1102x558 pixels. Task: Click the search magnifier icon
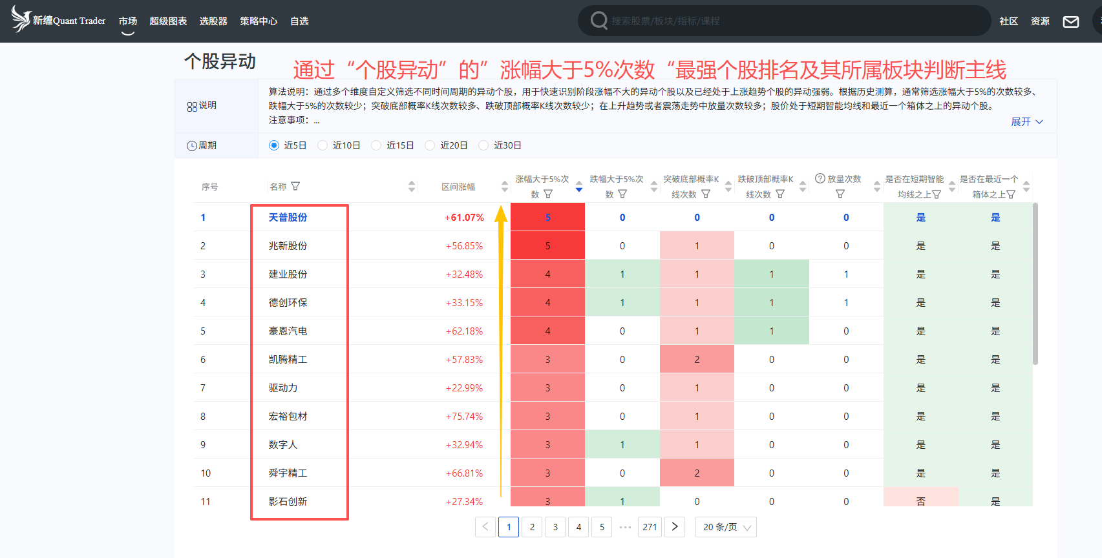[x=599, y=21]
